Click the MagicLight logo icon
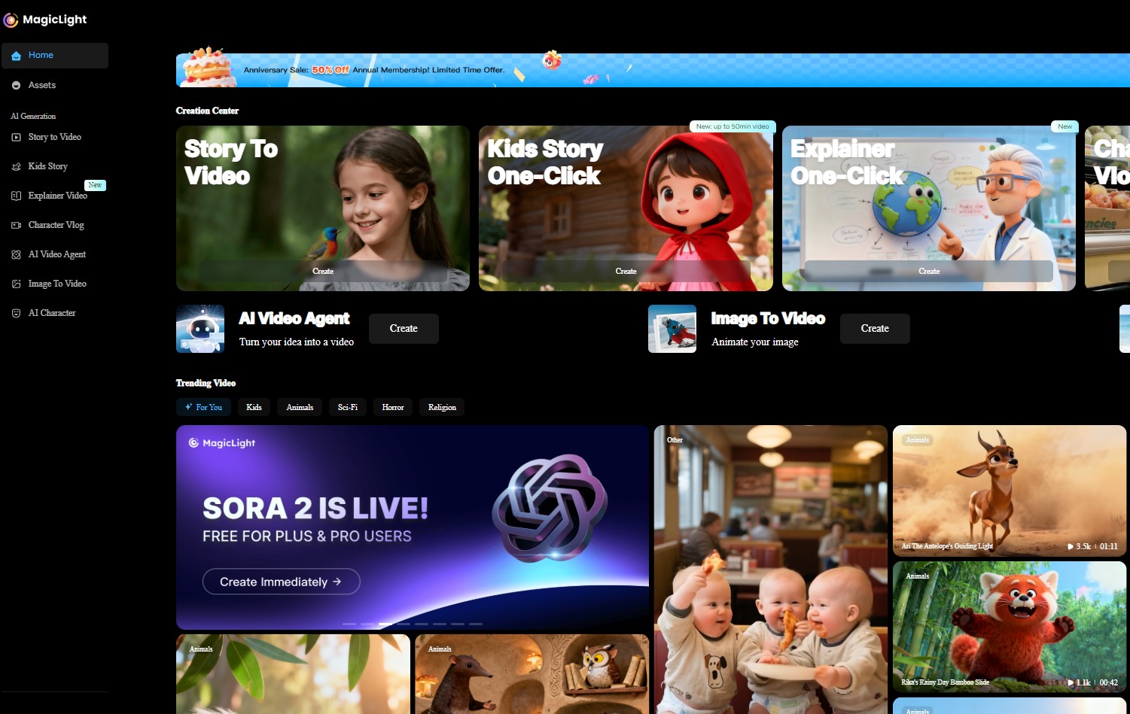1130x714 pixels. pos(11,20)
